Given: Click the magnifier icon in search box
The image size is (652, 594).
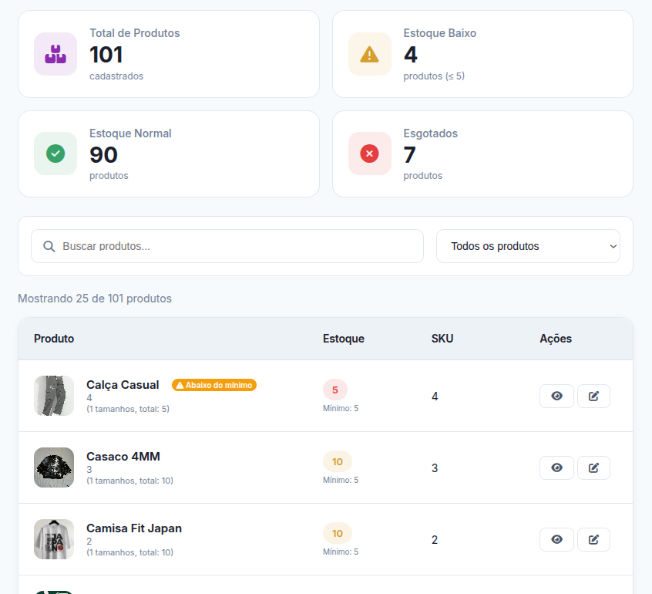Looking at the screenshot, I should coord(49,246).
